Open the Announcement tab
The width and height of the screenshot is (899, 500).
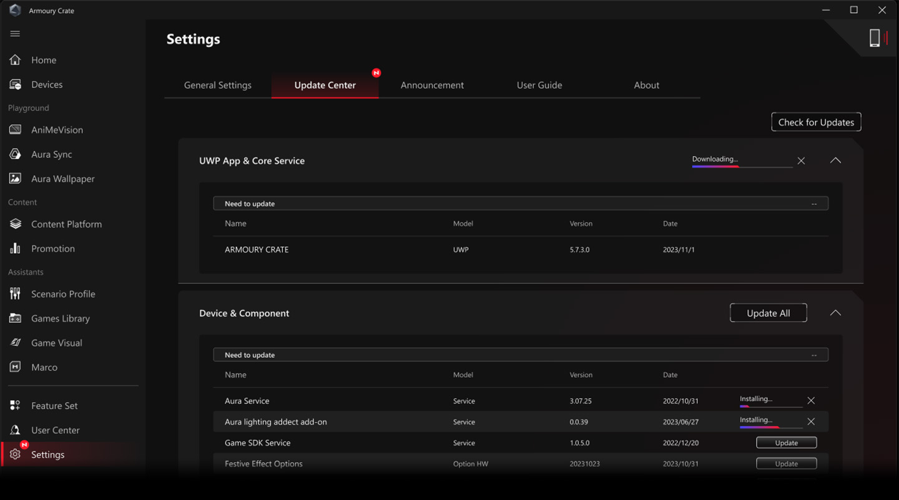(432, 85)
